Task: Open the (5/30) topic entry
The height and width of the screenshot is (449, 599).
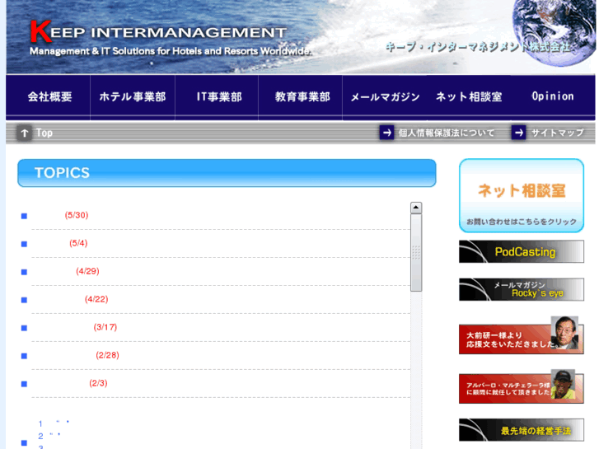Action: [x=77, y=215]
